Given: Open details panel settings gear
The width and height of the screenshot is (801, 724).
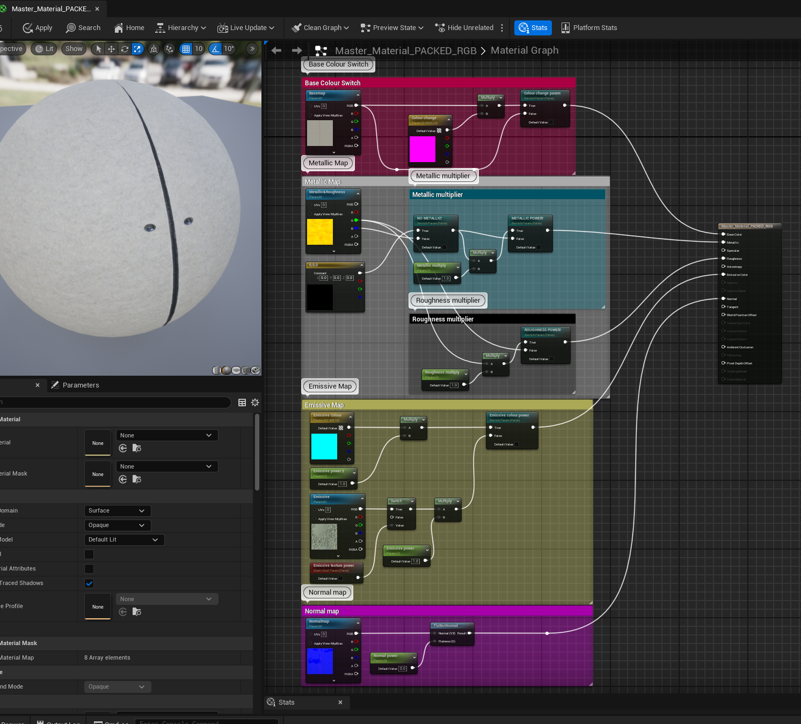Looking at the screenshot, I should [x=255, y=403].
